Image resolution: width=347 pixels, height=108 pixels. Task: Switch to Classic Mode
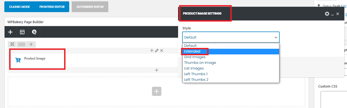tap(19, 7)
